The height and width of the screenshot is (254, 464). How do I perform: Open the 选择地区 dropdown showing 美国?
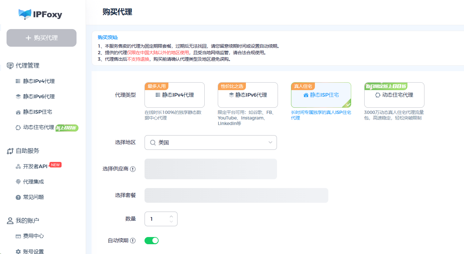pos(211,143)
